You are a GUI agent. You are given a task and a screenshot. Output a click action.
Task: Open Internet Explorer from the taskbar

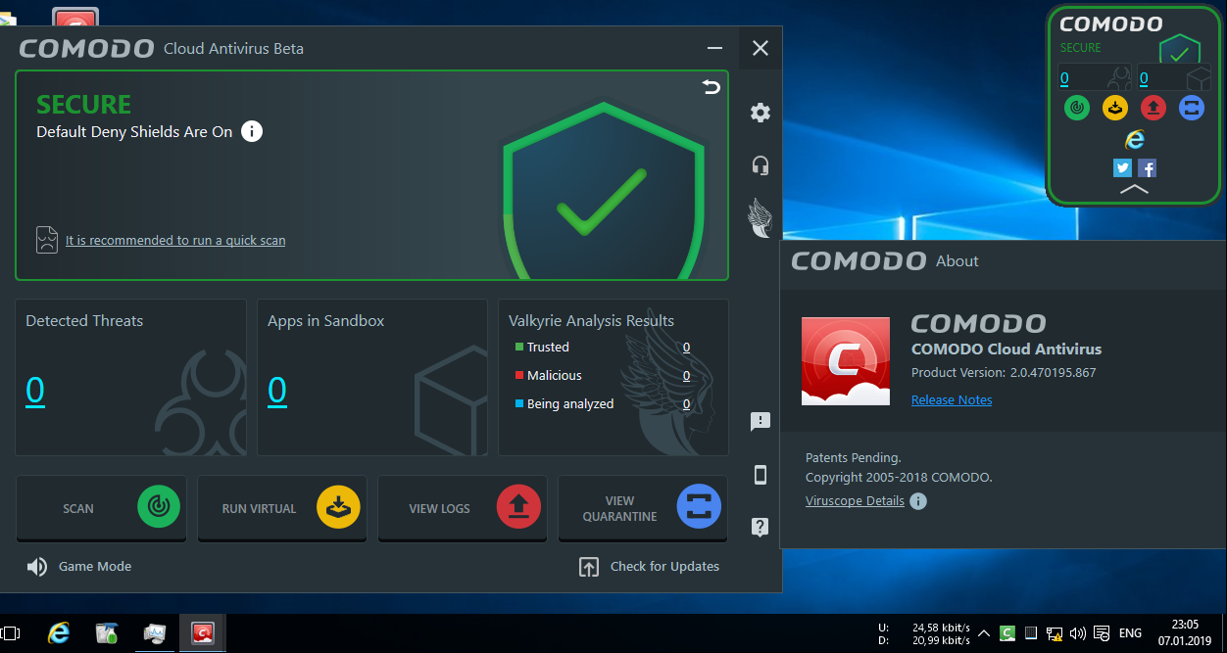59,633
